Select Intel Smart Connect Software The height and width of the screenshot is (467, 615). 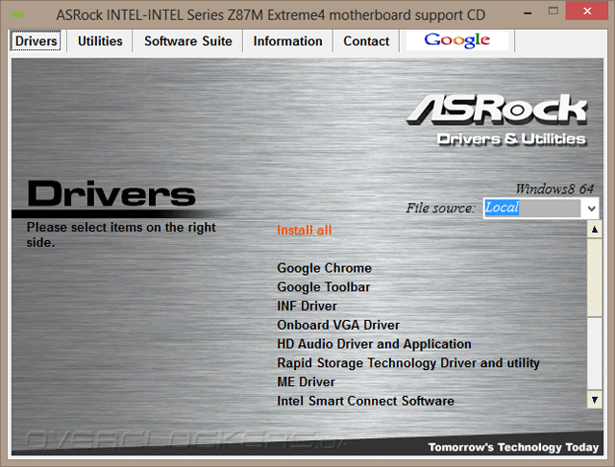coord(365,401)
